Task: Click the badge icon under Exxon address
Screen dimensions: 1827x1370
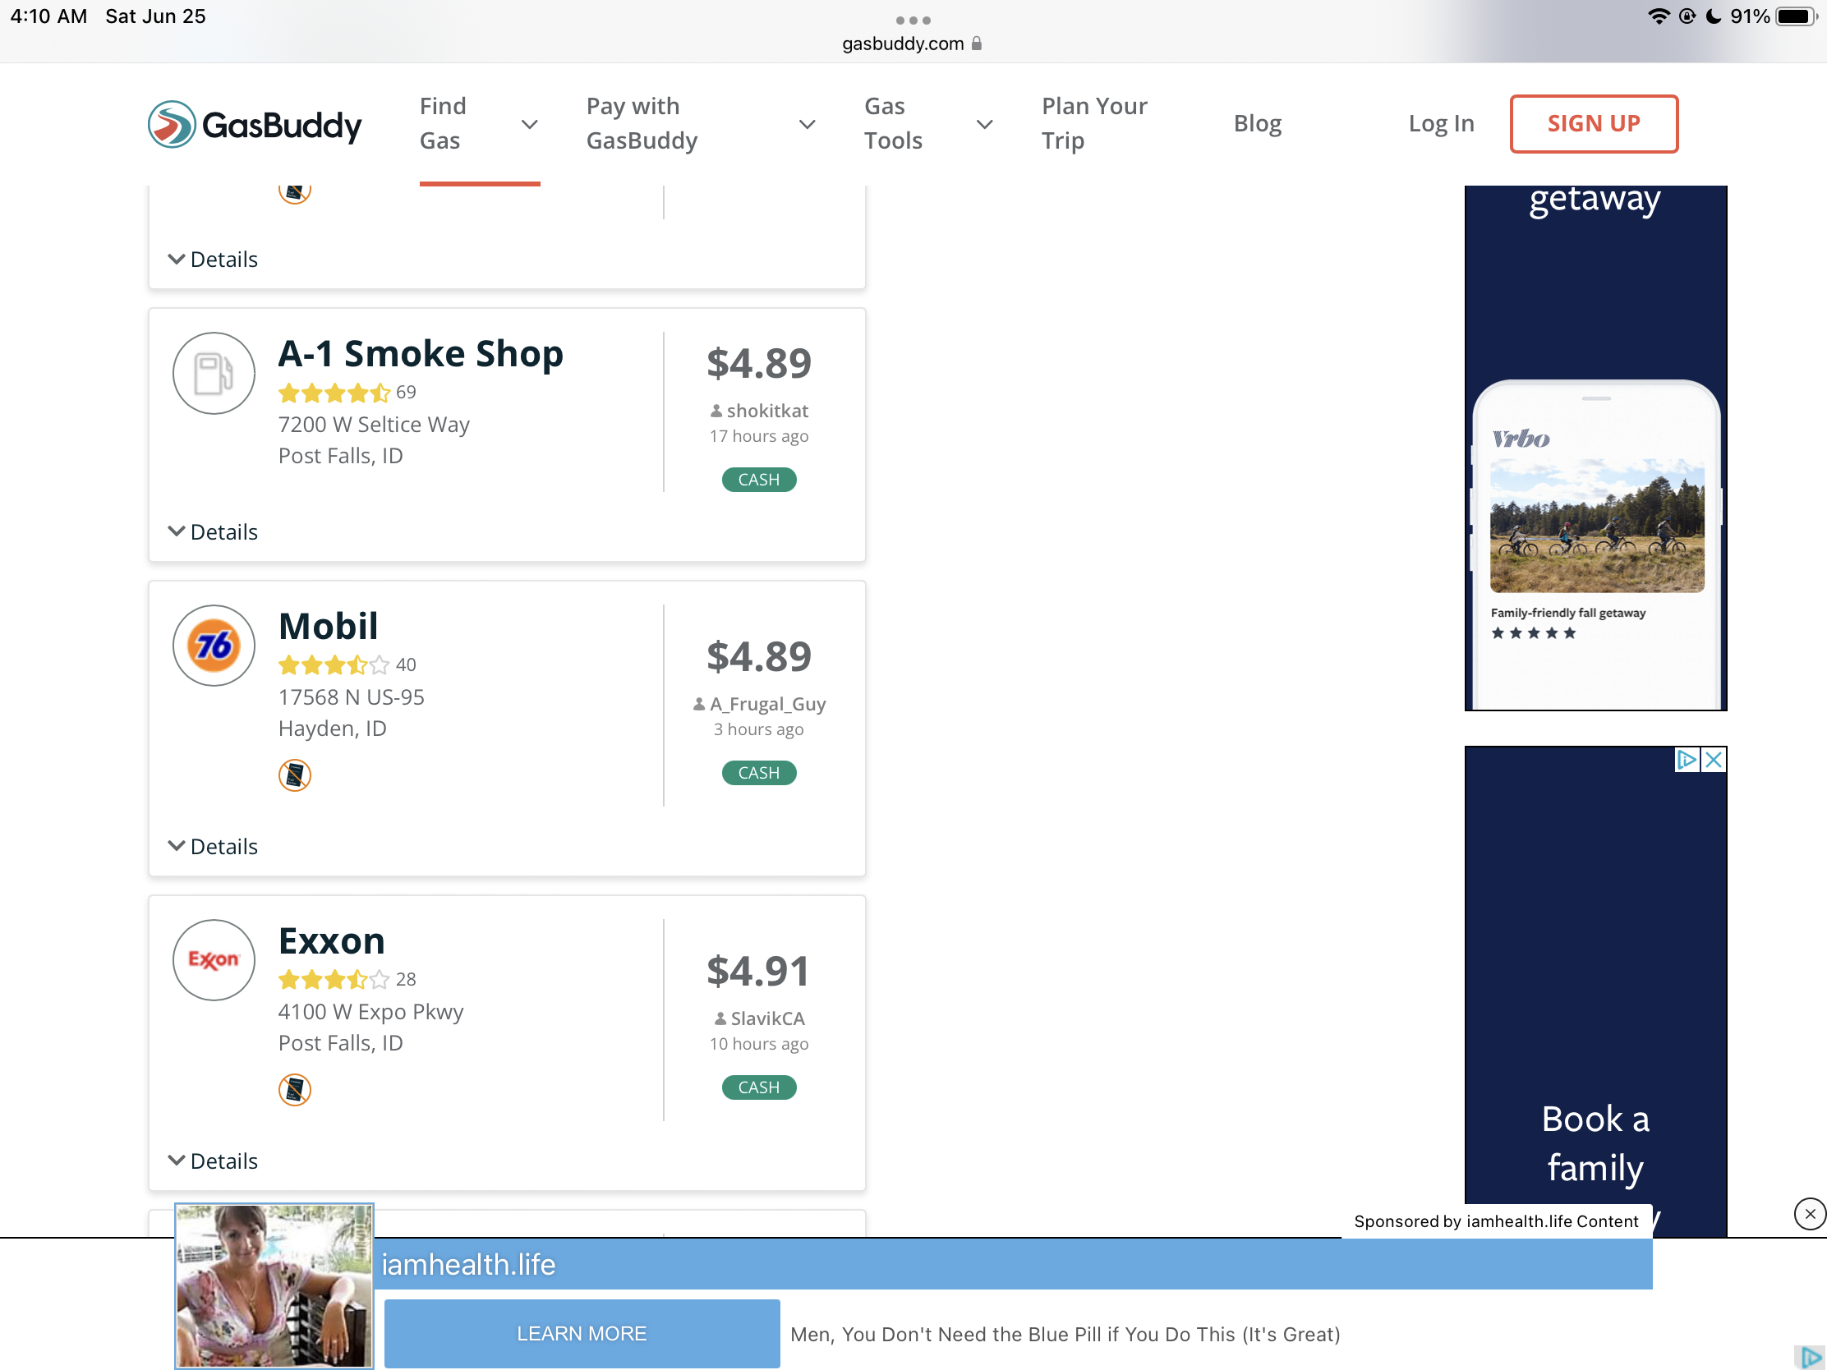Action: coord(295,1089)
